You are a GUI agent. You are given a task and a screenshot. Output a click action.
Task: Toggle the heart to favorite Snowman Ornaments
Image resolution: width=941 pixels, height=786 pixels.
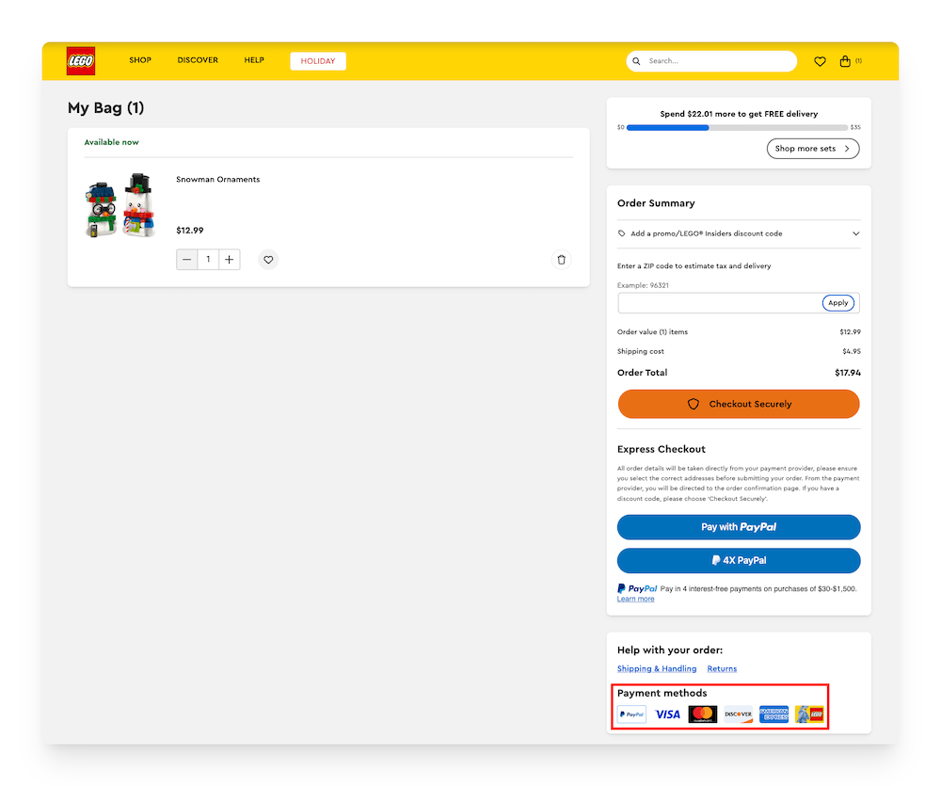[268, 259]
